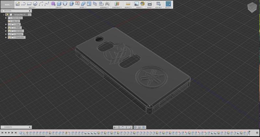Click the New Component icon in Assemble
The image size is (260, 137).
point(101,4)
